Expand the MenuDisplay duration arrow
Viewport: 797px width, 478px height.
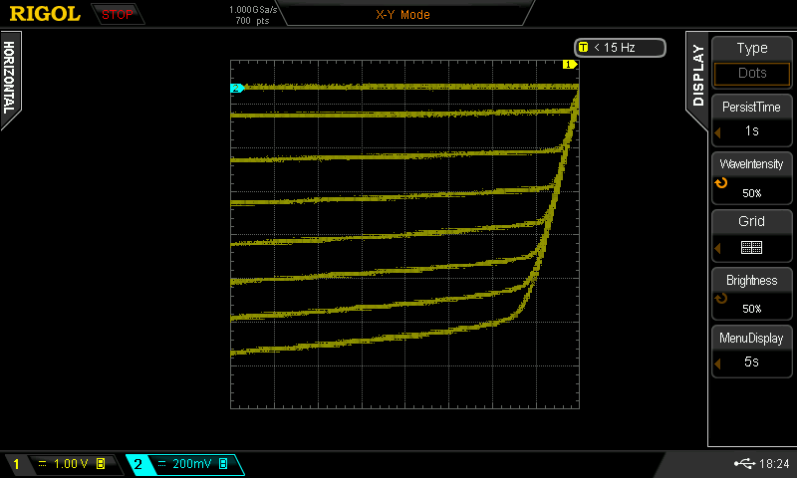pos(715,363)
